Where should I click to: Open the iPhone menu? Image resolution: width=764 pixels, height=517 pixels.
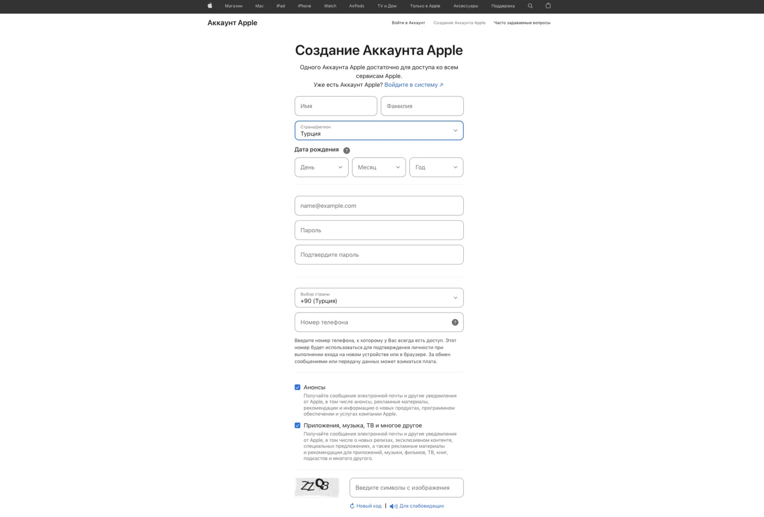[305, 6]
